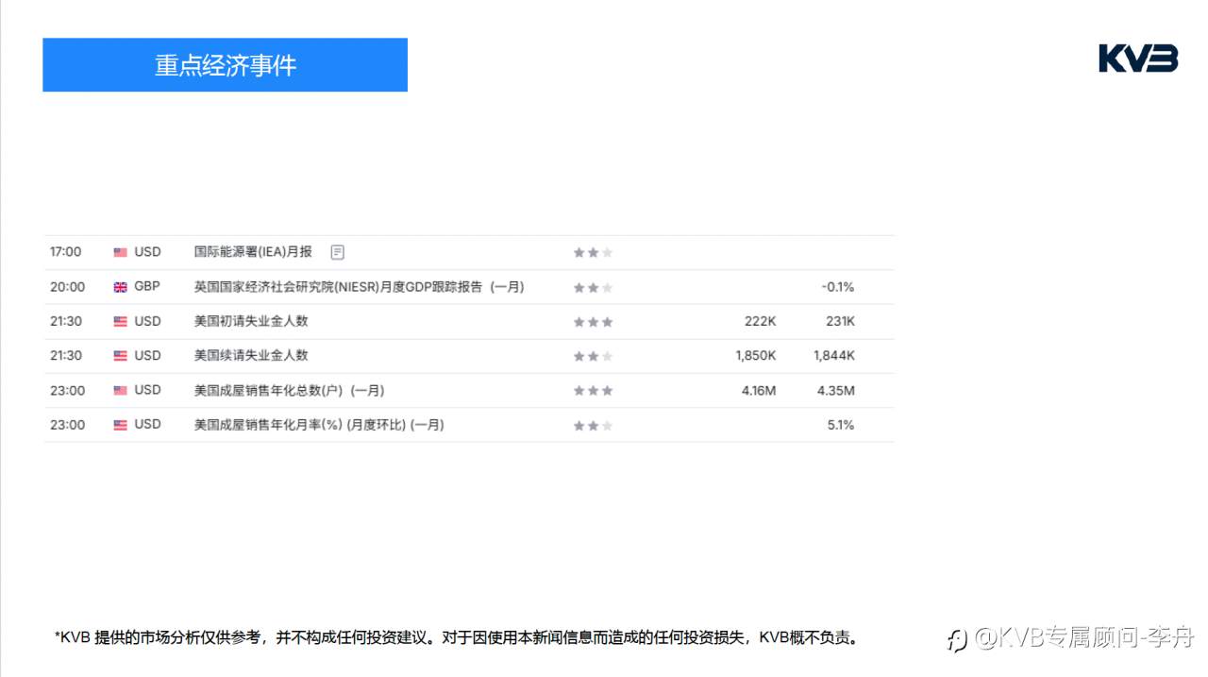This screenshot has width=1208, height=677.
Task: Click the US flag on 23:00 home sales row
Action: 119,390
